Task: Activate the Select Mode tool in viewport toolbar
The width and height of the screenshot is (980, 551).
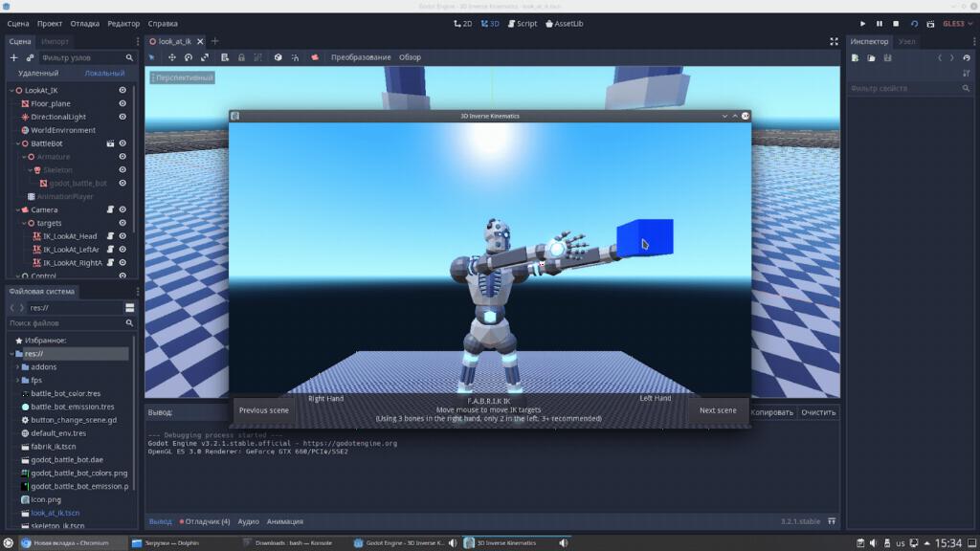Action: pos(152,57)
